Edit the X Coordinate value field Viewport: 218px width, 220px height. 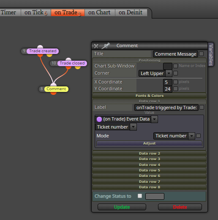click(x=168, y=82)
